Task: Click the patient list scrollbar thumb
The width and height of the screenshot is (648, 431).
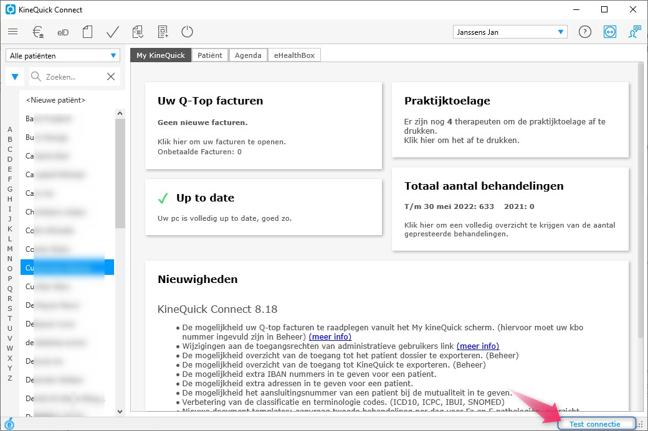Action: click(120, 174)
